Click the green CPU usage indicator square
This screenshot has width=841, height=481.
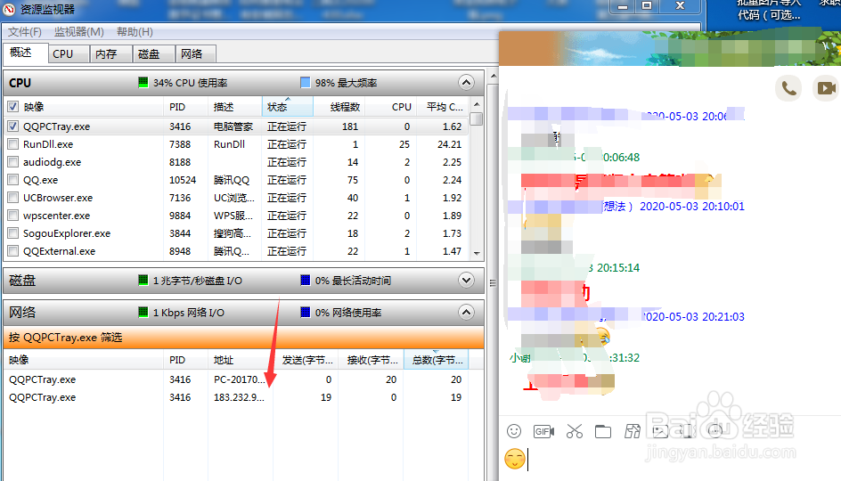pyautogui.click(x=143, y=82)
